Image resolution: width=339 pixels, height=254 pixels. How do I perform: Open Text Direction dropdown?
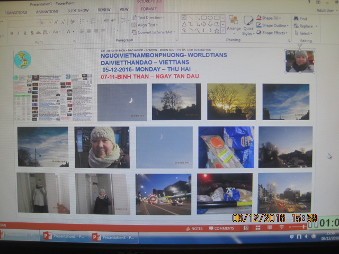[x=148, y=17]
